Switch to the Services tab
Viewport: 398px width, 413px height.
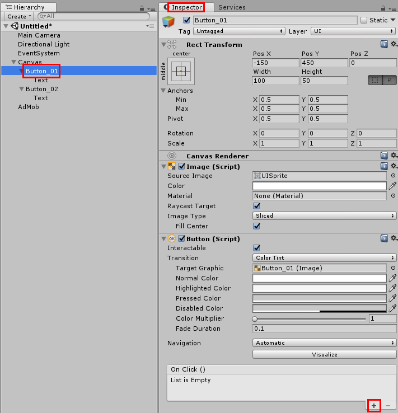pos(232,7)
